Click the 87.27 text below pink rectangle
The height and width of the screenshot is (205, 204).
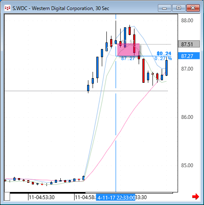[x=128, y=58]
